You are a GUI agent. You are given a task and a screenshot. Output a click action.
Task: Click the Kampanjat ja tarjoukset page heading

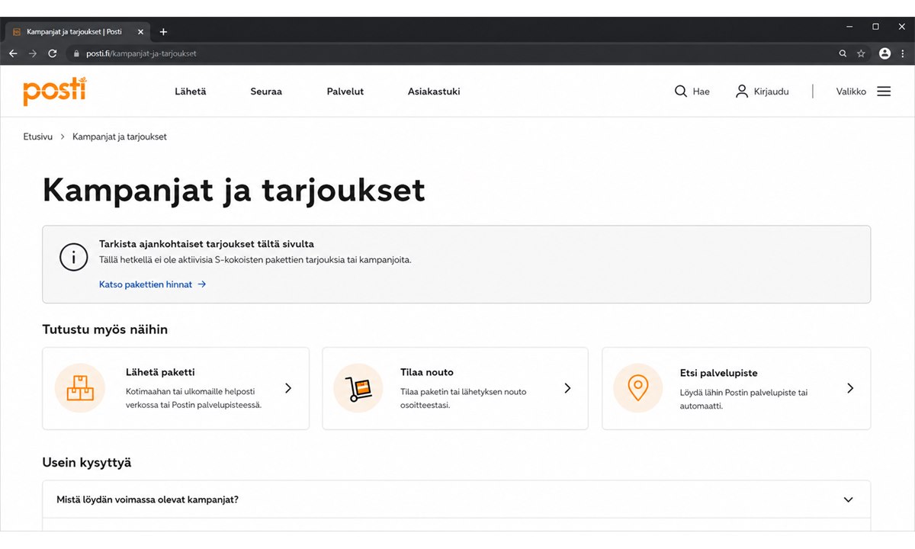tap(233, 190)
